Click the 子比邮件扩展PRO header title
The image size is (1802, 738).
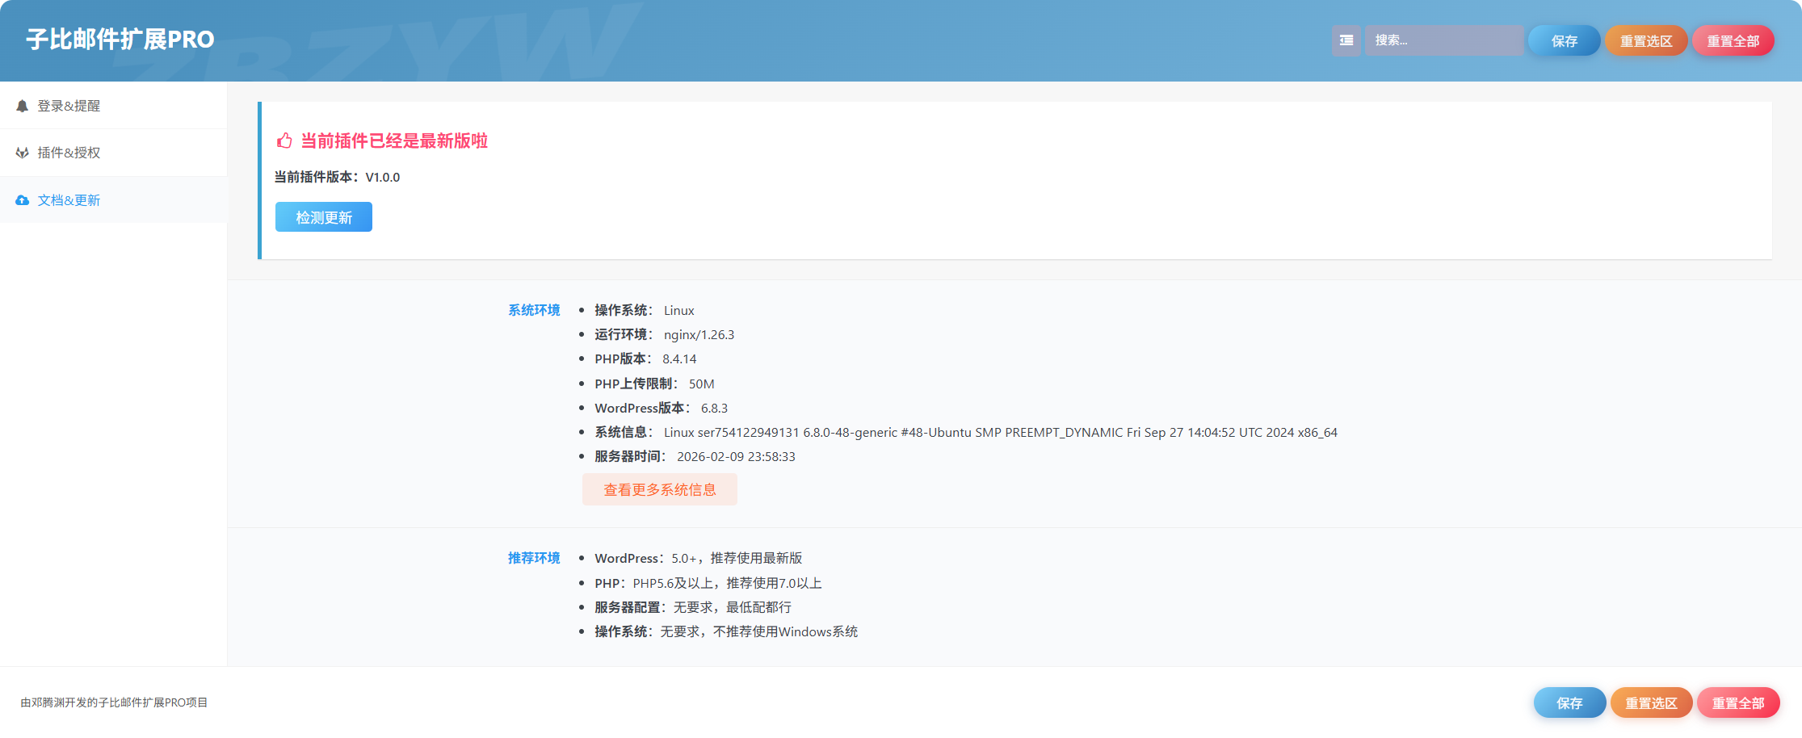click(120, 40)
